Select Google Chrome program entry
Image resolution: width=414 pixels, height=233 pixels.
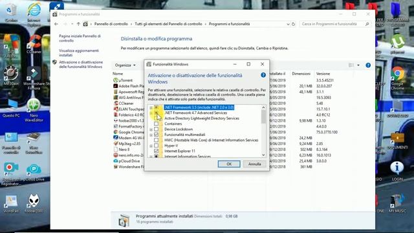[x=129, y=132]
